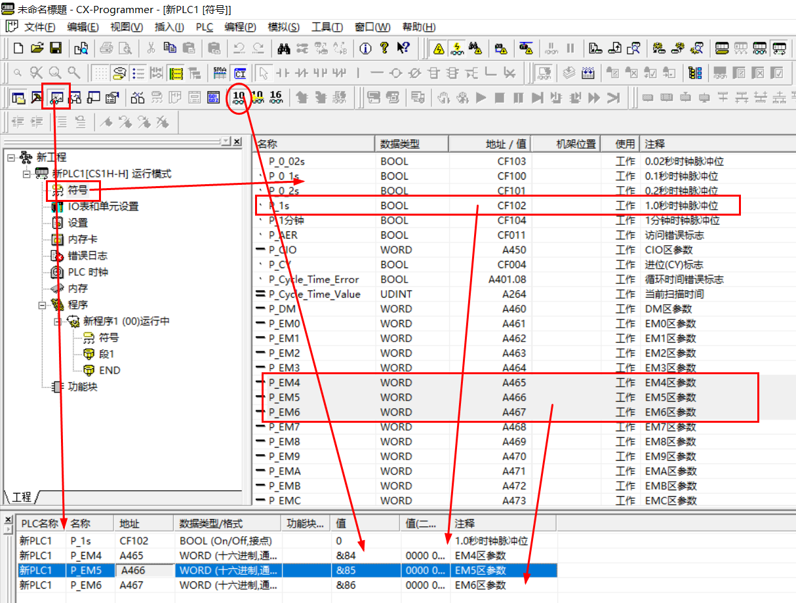Open the 视图(V) menu
The image size is (796, 603).
[x=127, y=27]
